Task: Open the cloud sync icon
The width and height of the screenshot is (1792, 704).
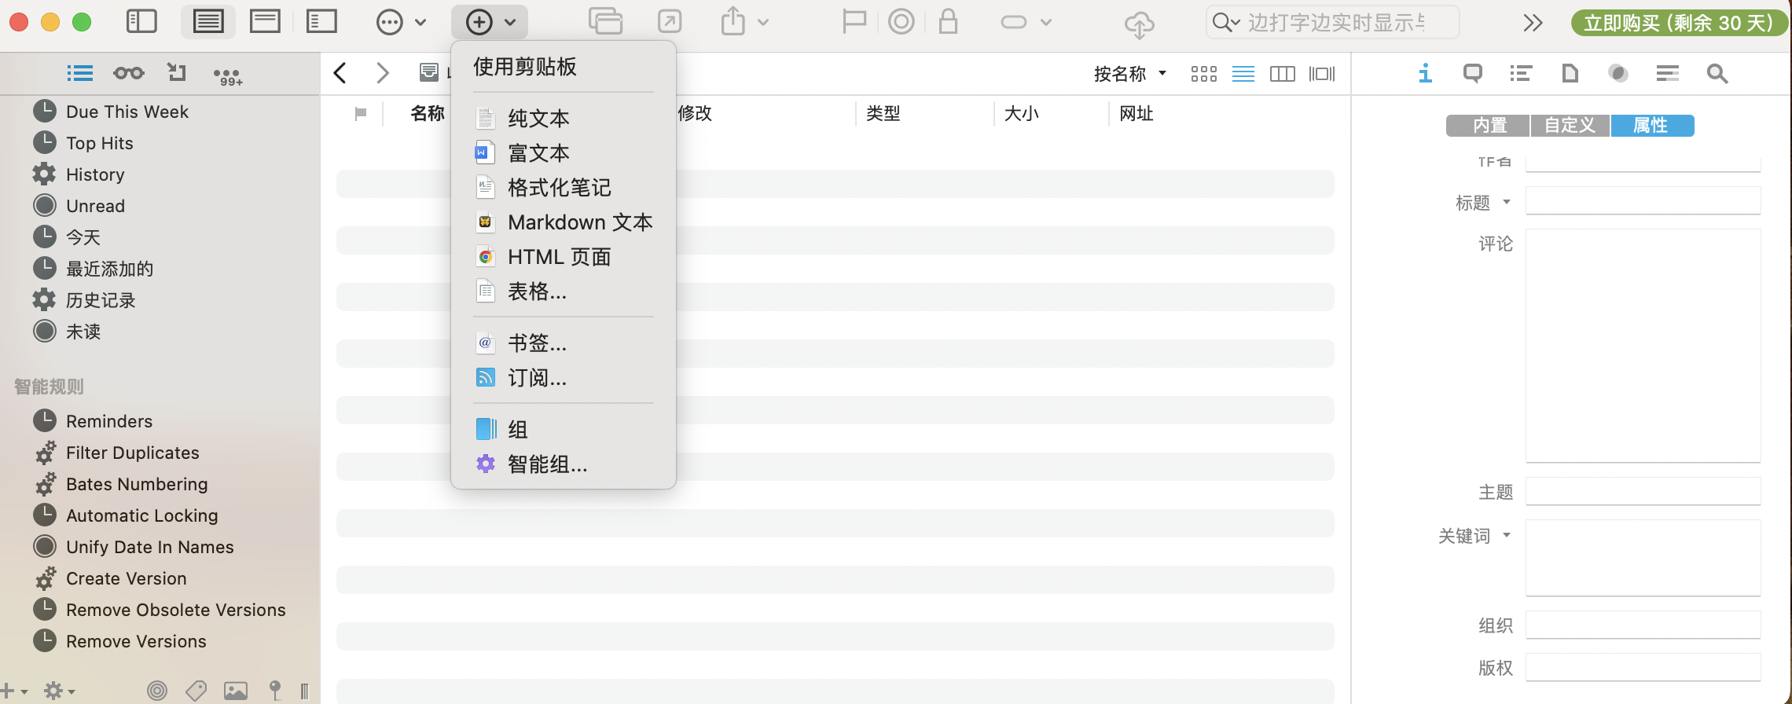Action: (1139, 24)
